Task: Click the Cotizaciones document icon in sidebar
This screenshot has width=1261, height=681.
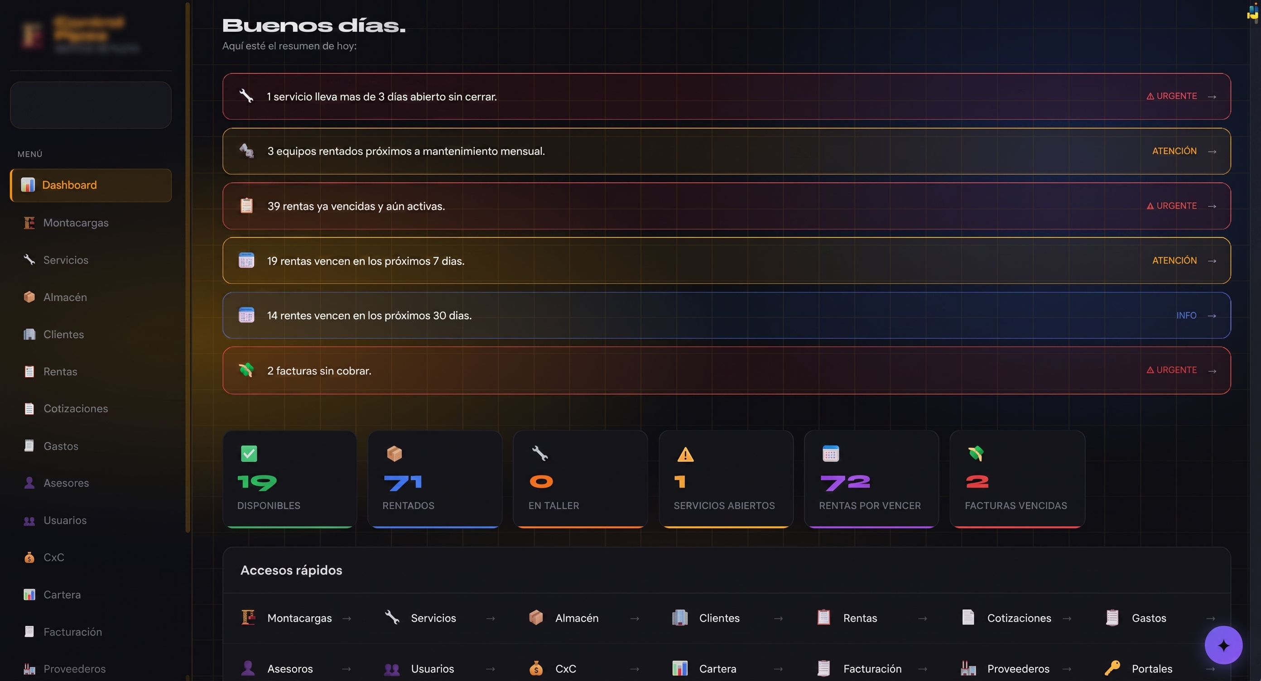Action: (x=29, y=408)
